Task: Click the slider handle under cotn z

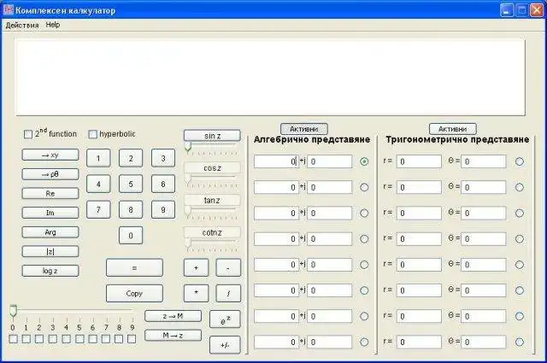Action: click(x=188, y=244)
